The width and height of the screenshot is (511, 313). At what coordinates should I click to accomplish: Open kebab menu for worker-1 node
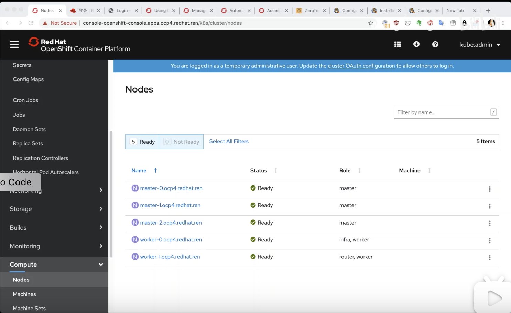(x=489, y=258)
